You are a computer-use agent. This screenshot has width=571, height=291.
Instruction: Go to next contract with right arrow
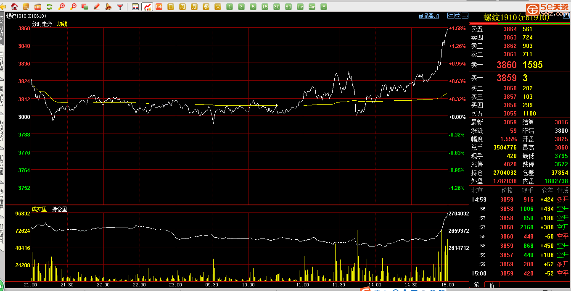pos(458,16)
